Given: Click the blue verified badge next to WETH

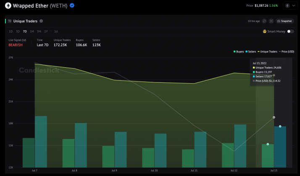Looking at the screenshot, I should click(72, 5).
